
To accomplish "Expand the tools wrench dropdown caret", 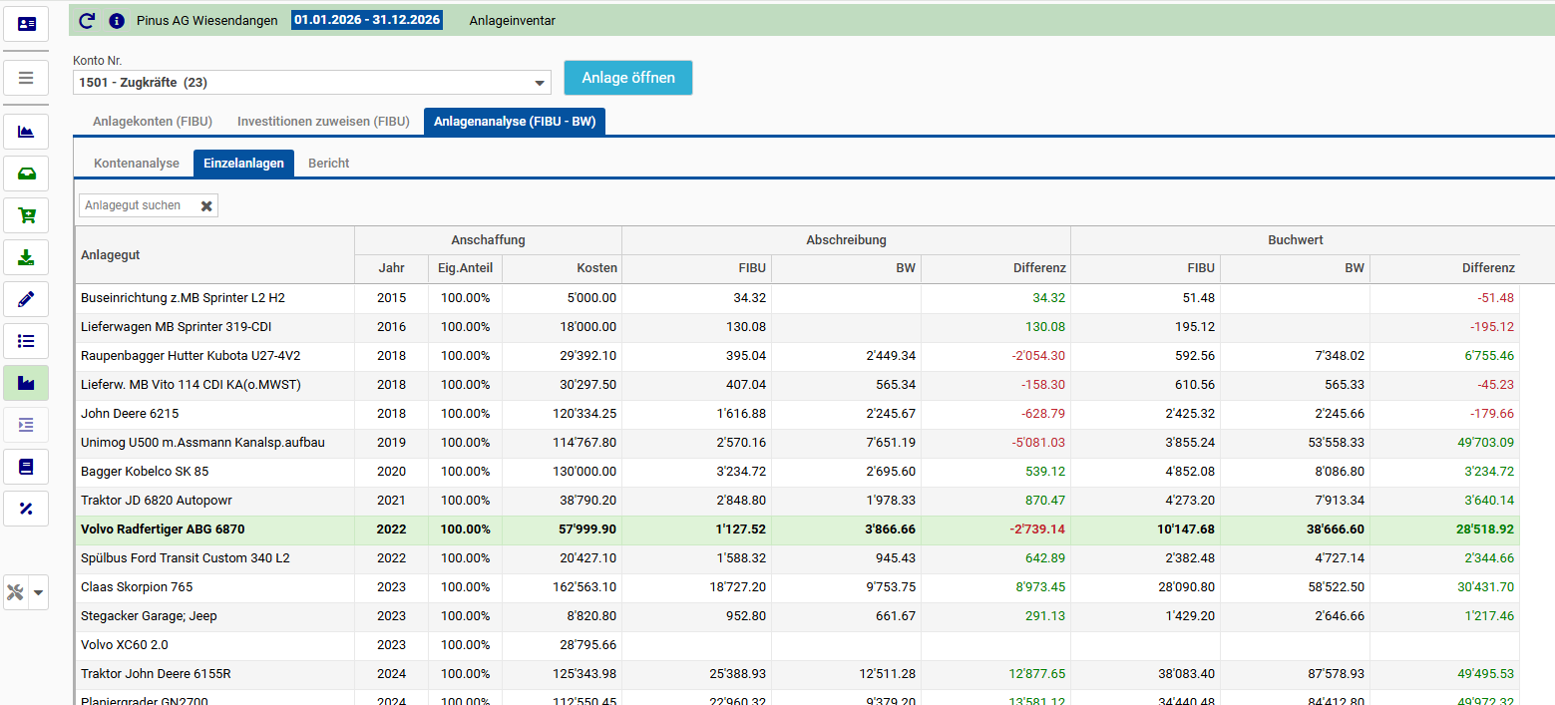I will pyautogui.click(x=39, y=592).
